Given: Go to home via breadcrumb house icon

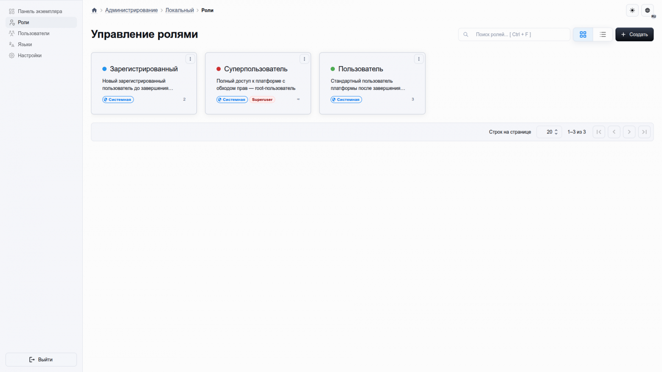Looking at the screenshot, I should 94,10.
